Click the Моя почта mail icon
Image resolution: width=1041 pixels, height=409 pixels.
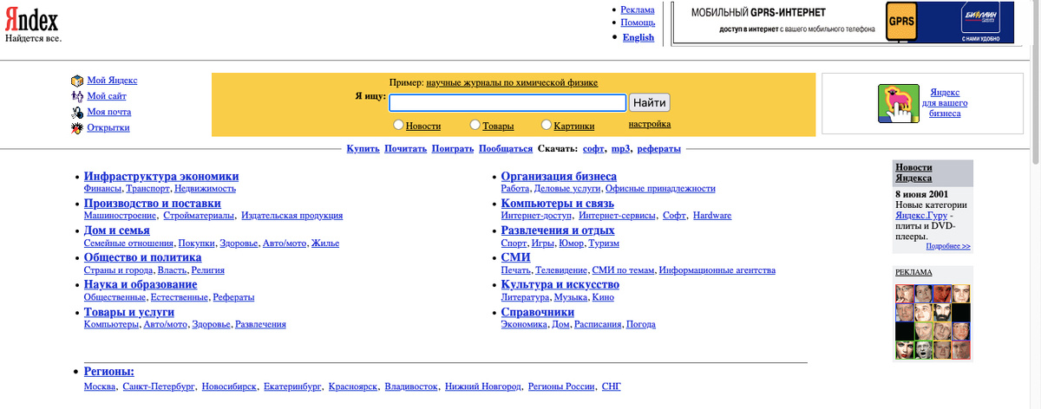pos(77,112)
